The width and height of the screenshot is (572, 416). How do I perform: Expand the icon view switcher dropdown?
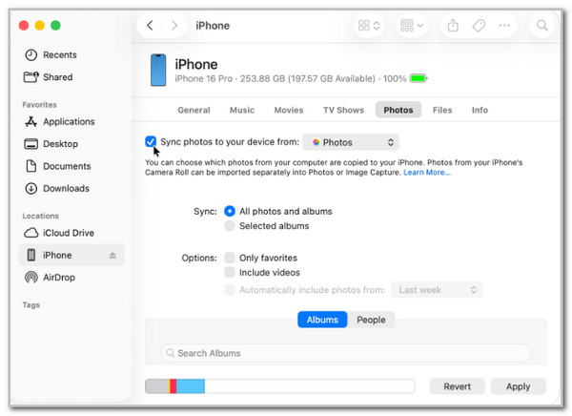point(370,26)
